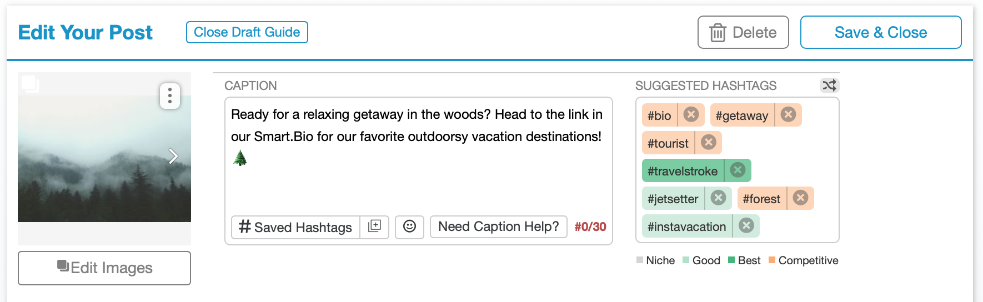Click the Save & Close button

pos(881,32)
